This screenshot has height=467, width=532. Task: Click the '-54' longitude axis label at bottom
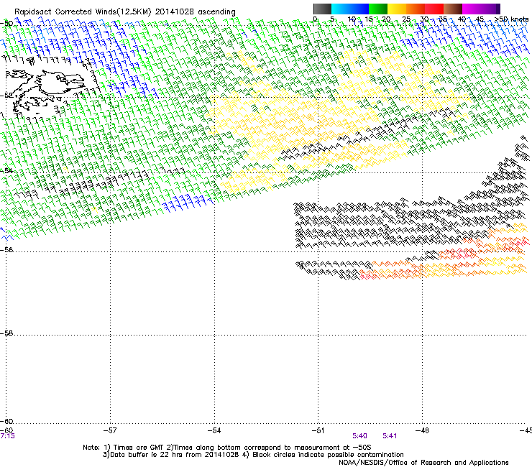pos(214,430)
